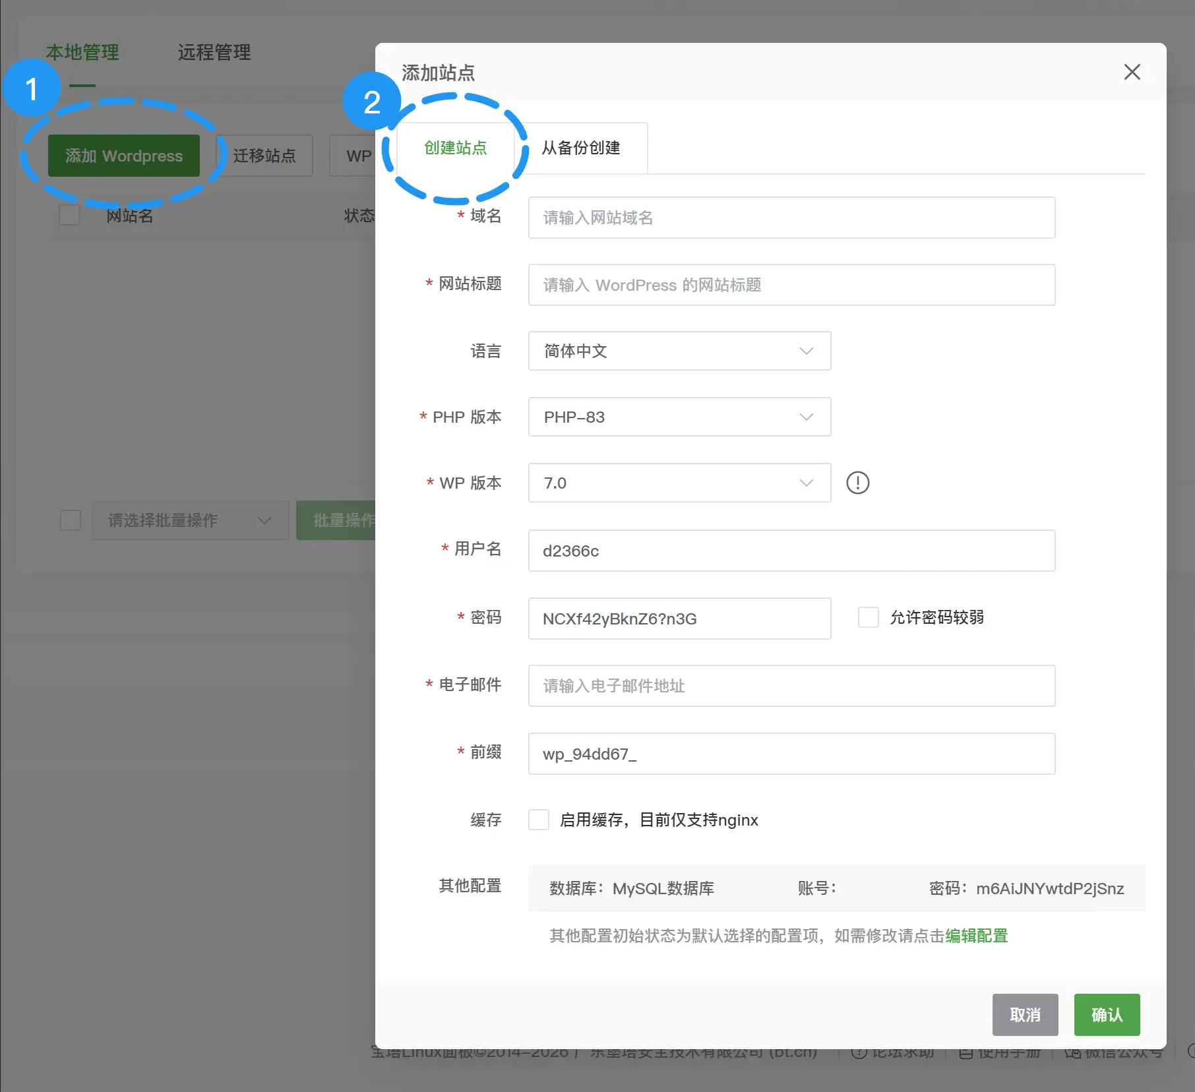This screenshot has width=1195, height=1092.
Task: Click the 用户名 field containing d2366c
Action: [791, 551]
